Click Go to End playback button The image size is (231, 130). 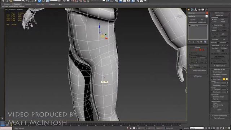tap(217, 128)
